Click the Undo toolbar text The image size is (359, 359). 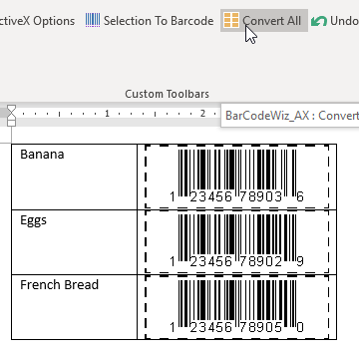344,21
